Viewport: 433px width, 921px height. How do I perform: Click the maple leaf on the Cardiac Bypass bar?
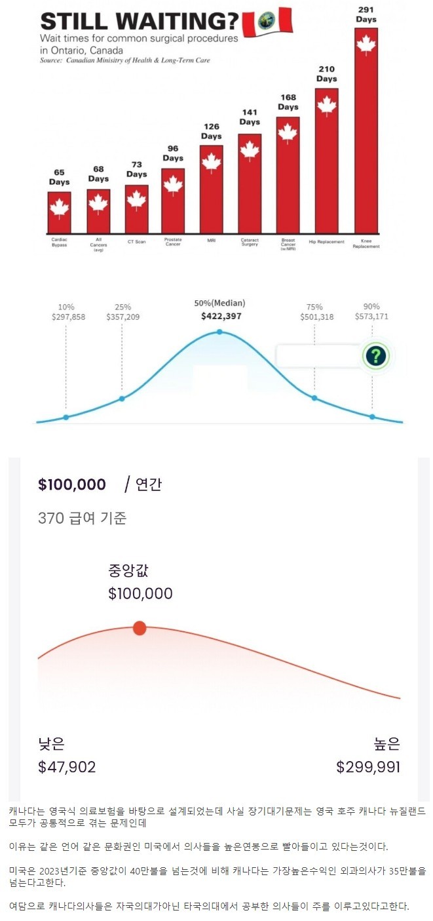pos(59,208)
